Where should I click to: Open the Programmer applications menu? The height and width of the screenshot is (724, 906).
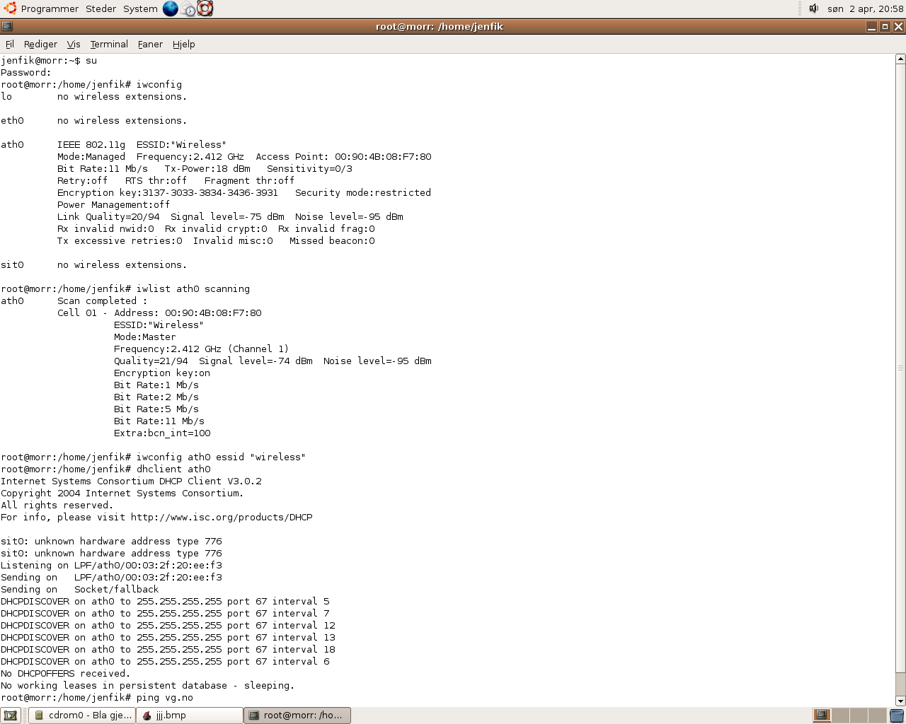pos(50,8)
